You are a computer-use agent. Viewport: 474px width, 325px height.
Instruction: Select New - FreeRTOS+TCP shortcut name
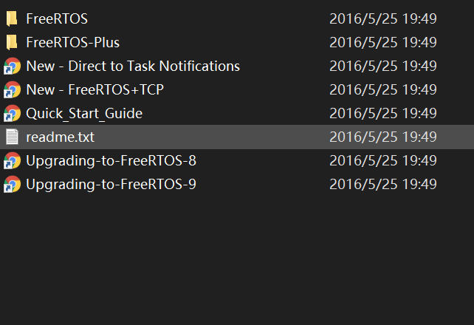95,89
